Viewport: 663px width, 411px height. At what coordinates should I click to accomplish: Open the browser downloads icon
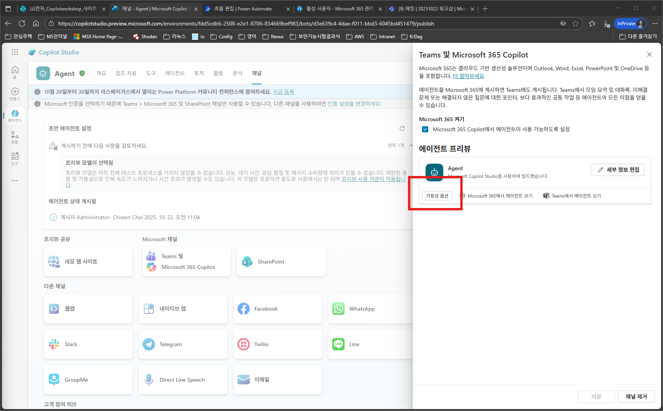point(606,24)
